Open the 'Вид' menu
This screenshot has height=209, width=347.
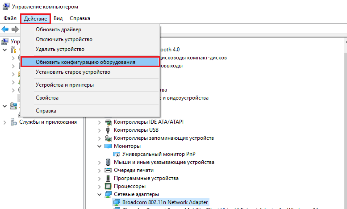58,18
